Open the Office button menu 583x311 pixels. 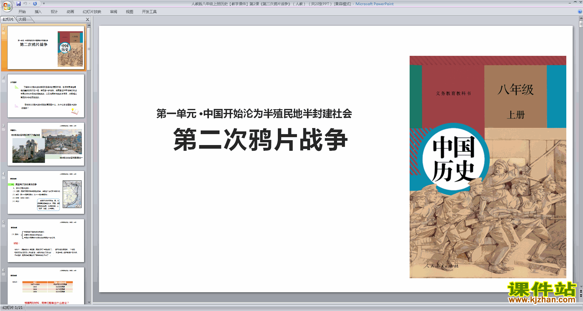7,6
